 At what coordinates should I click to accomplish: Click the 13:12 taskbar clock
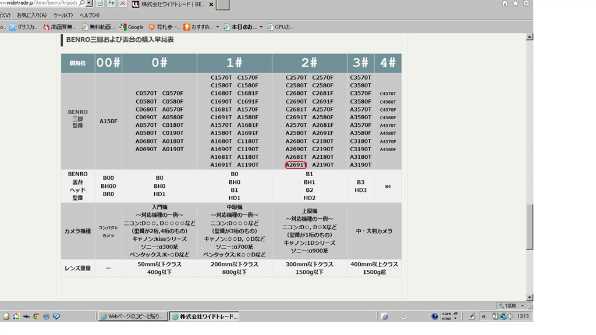[523, 316]
